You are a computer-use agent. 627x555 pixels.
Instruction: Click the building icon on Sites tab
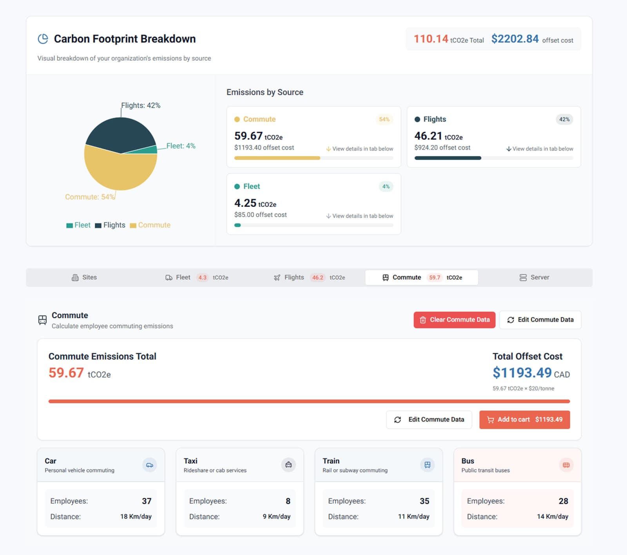click(75, 277)
